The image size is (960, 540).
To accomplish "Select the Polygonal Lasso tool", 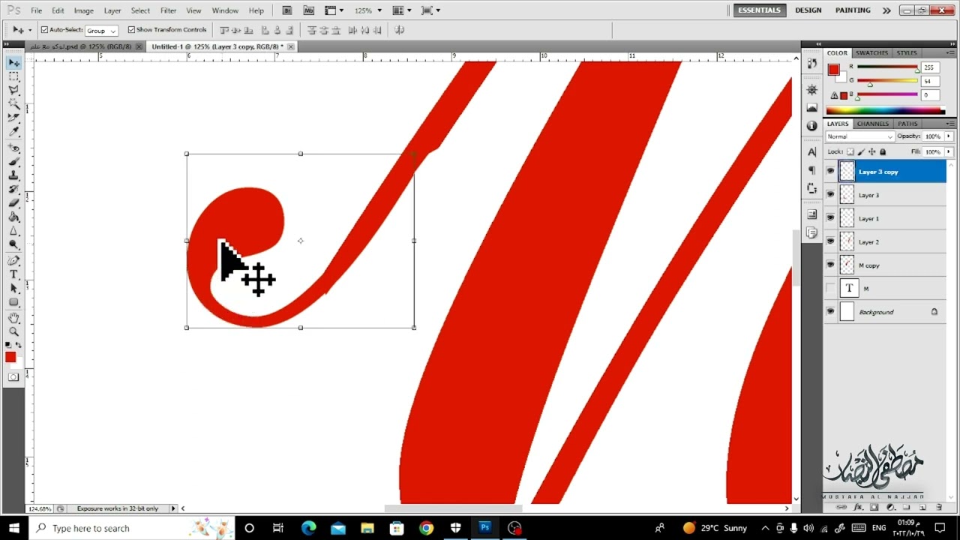I will (x=13, y=90).
